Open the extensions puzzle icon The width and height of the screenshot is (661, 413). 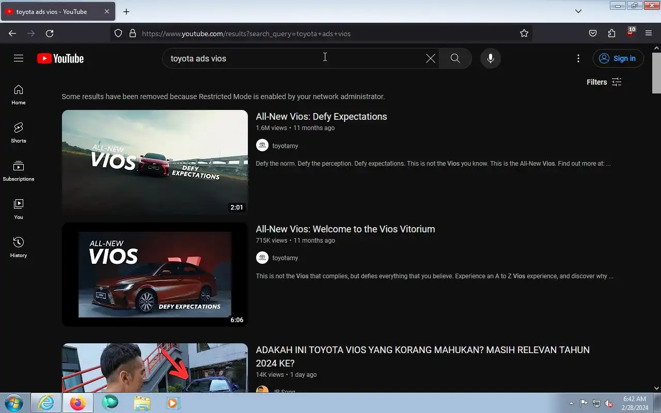click(611, 34)
